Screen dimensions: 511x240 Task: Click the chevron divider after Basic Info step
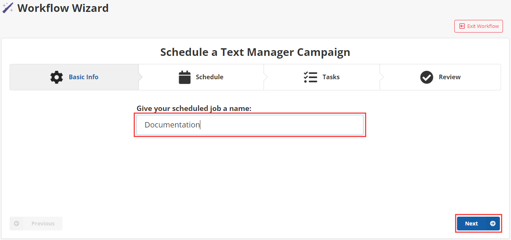140,77
